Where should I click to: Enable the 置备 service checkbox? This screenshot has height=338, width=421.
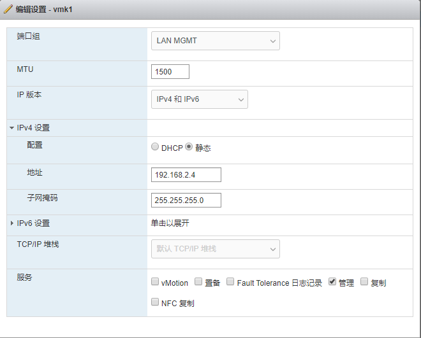198,282
